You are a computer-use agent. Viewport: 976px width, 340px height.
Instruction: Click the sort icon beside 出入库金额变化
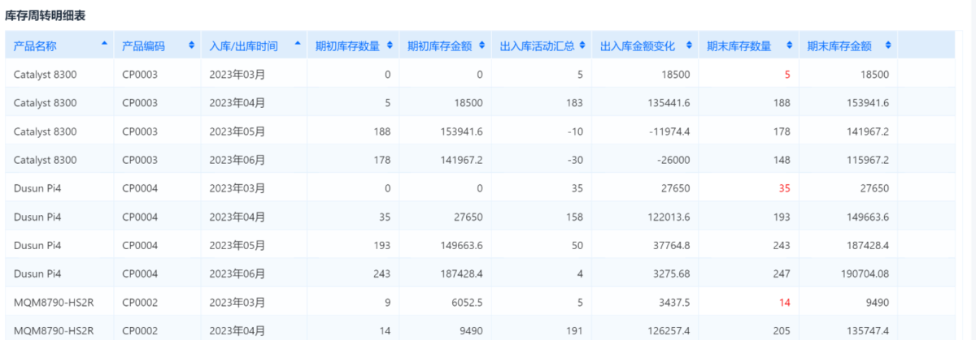click(689, 46)
